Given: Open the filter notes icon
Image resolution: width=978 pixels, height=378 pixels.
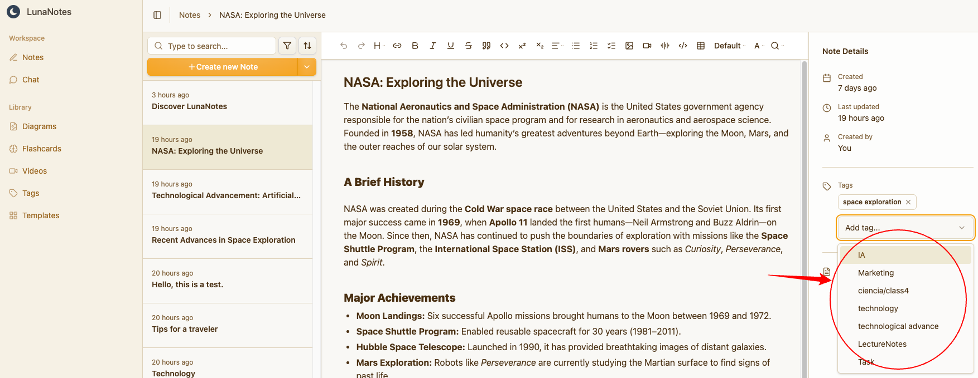Looking at the screenshot, I should tap(287, 46).
